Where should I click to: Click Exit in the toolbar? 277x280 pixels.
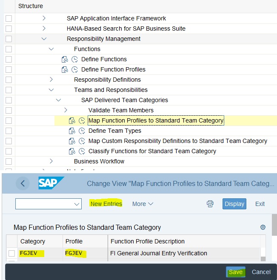[260, 204]
